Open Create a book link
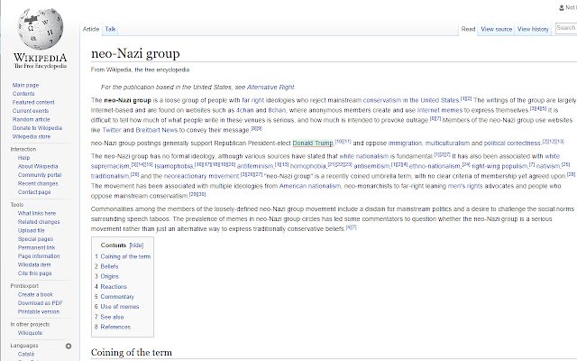The width and height of the screenshot is (577, 361). (35, 294)
